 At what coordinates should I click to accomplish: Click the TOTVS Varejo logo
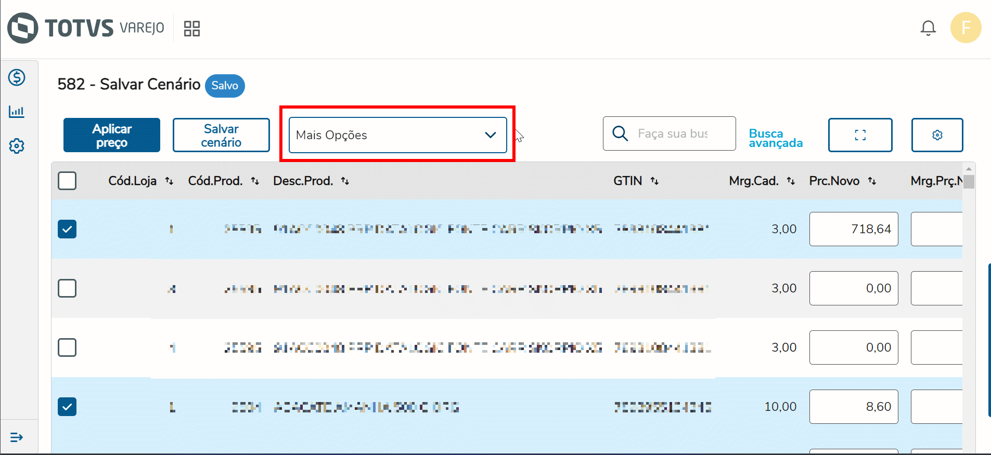[x=86, y=28]
